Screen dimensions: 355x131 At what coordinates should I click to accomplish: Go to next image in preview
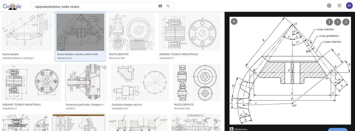[346, 22]
